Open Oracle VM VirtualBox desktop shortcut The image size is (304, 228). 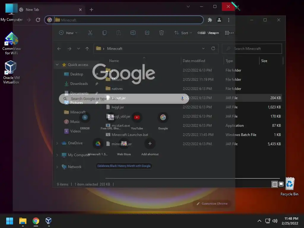(11, 72)
